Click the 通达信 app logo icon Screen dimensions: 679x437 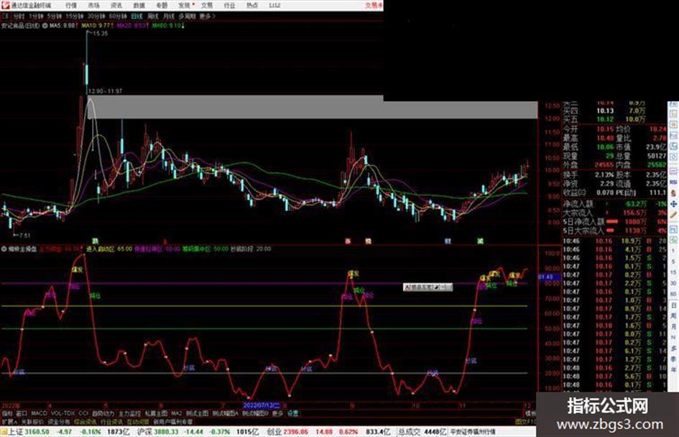5,5
